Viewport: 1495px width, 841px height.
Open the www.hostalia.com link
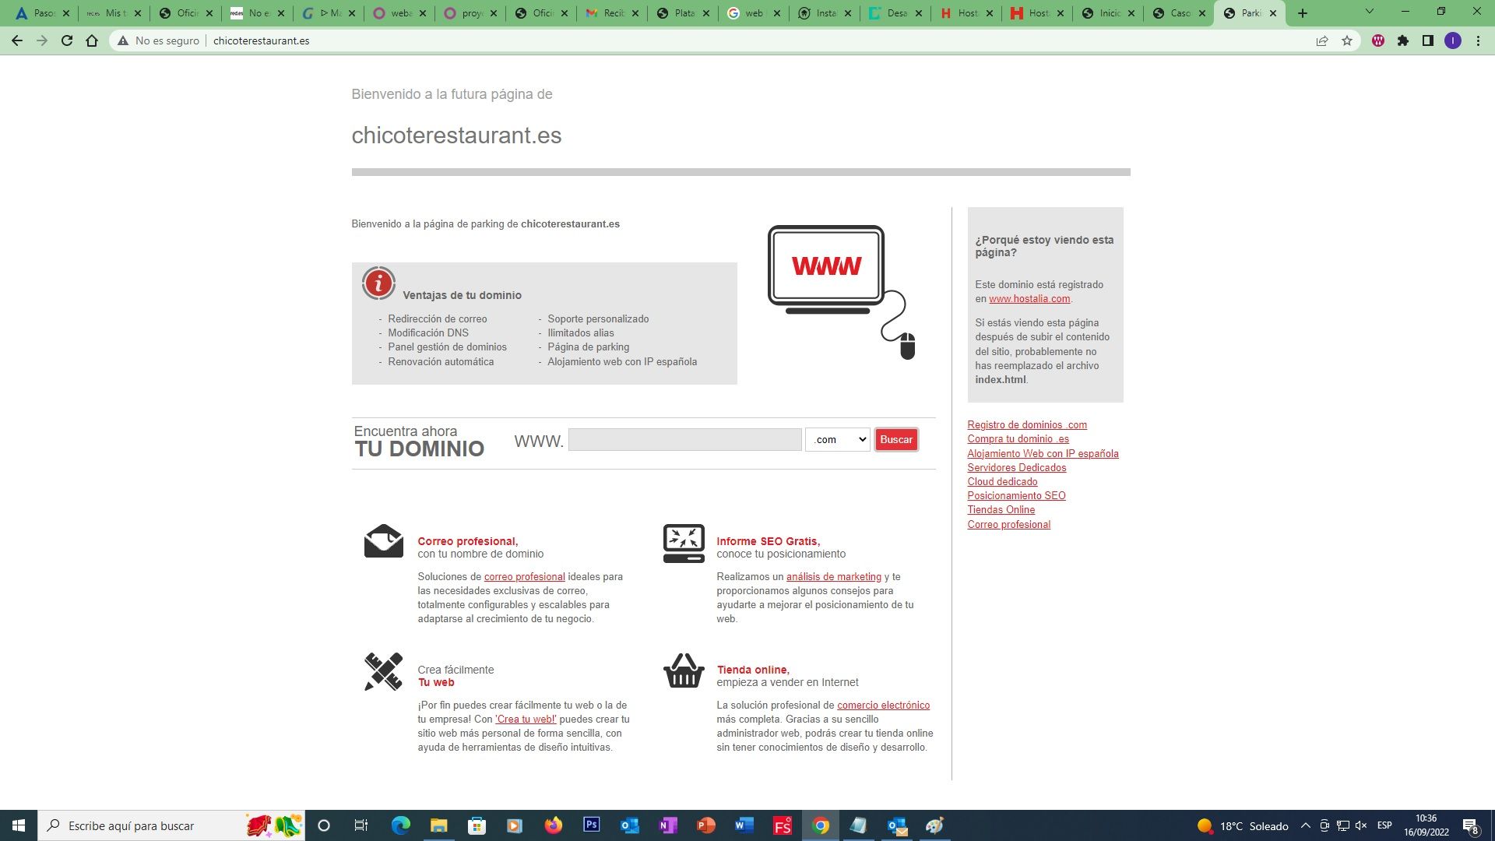(x=1029, y=299)
